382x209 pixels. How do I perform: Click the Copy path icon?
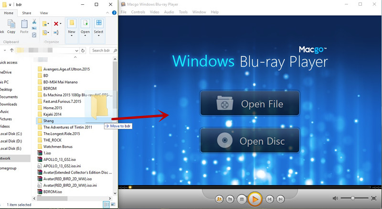[34, 28]
